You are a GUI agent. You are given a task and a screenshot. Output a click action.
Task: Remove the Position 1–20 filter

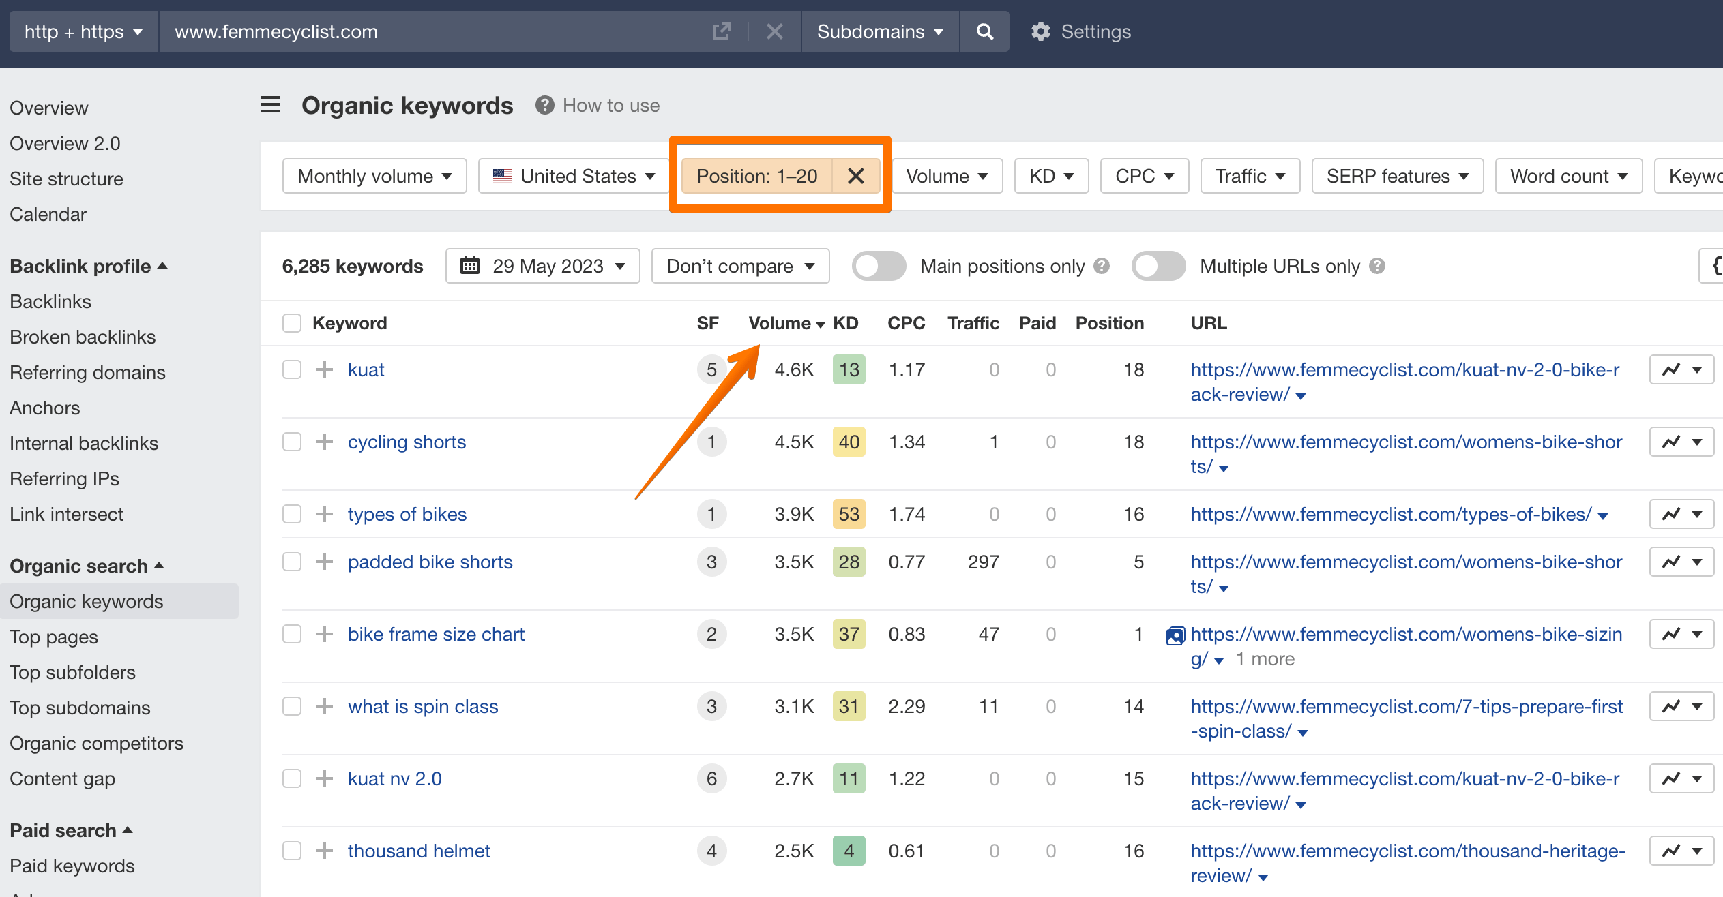coord(855,175)
